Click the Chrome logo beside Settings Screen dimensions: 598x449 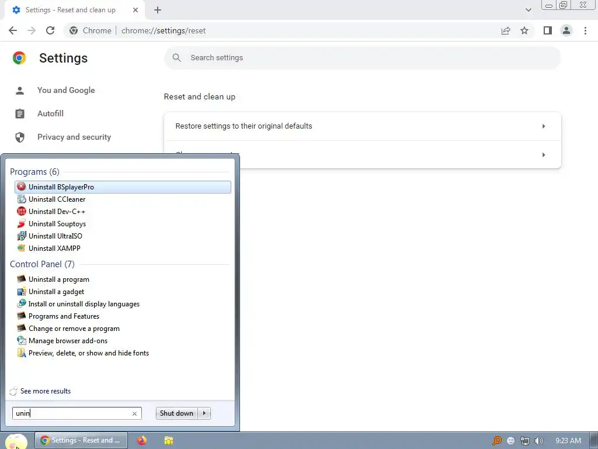(19, 58)
